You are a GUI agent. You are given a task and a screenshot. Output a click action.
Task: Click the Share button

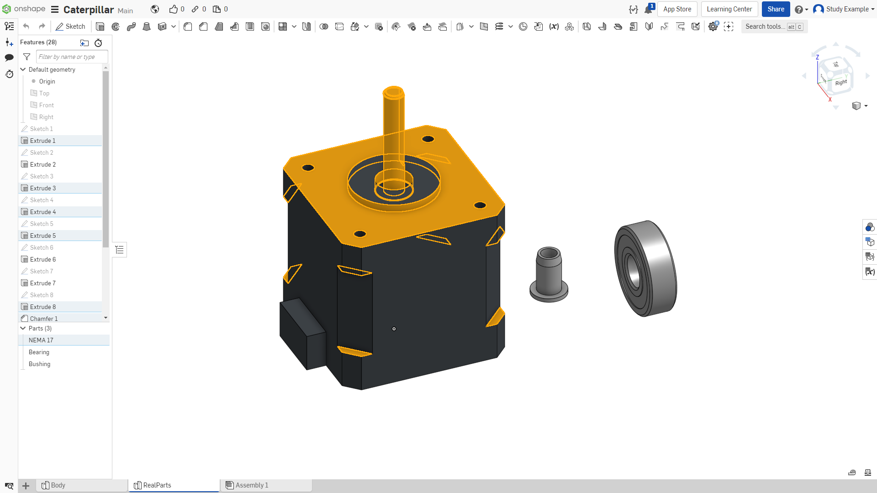point(776,9)
